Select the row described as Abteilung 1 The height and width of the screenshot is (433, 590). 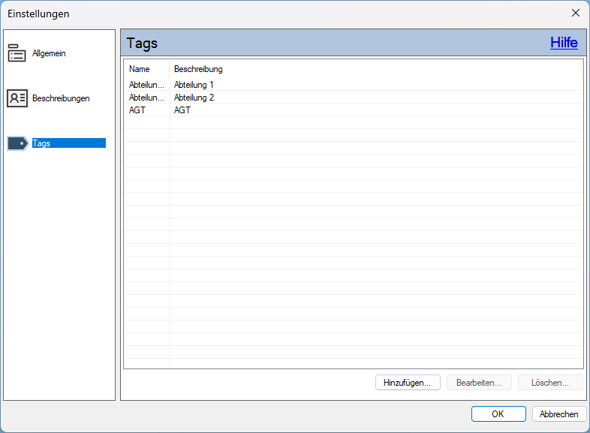click(354, 85)
